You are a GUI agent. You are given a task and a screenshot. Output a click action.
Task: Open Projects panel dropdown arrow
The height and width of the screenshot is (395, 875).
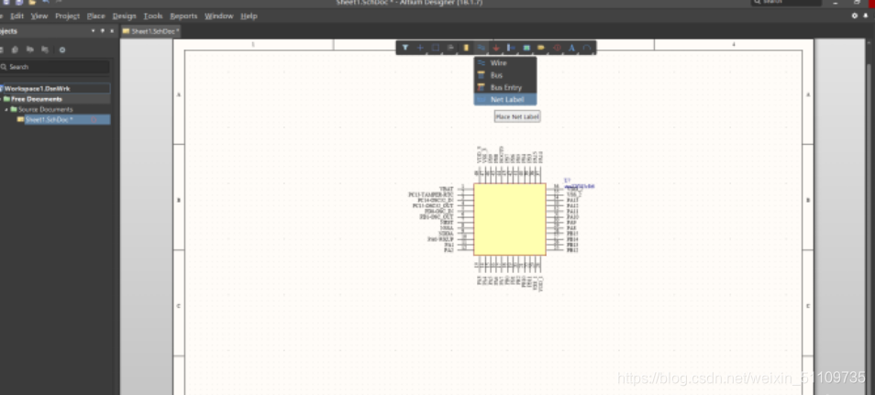pyautogui.click(x=94, y=31)
